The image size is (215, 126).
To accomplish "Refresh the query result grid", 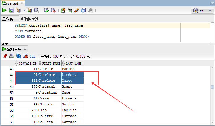I will click(x=18, y=56).
